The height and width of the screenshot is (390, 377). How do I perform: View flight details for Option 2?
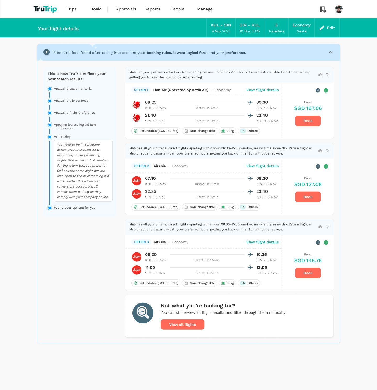(262, 166)
